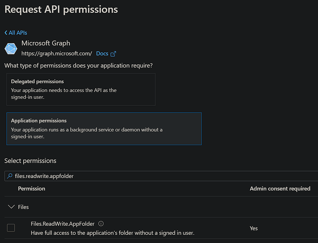Viewport: 318px width, 243px height.
Task: Collapse the Files permission group chevron
Action: tap(11, 207)
